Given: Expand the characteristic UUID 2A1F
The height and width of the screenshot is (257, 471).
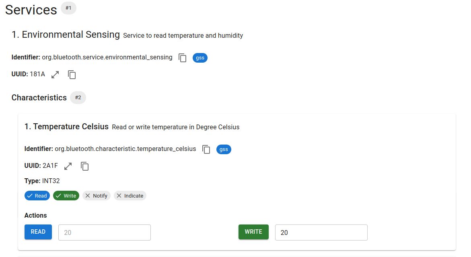Looking at the screenshot, I should 68,166.
